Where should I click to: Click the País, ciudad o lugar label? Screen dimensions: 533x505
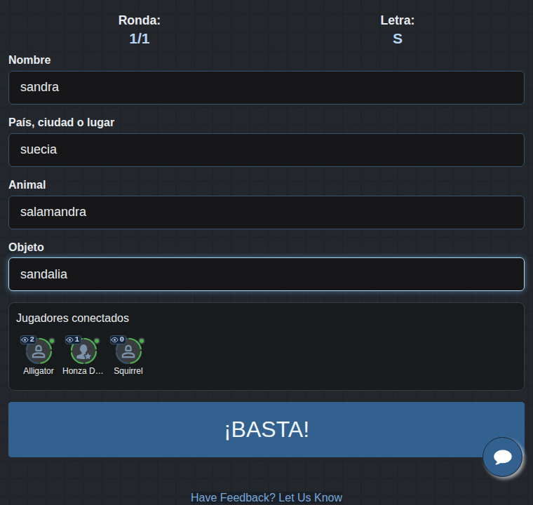tap(62, 123)
